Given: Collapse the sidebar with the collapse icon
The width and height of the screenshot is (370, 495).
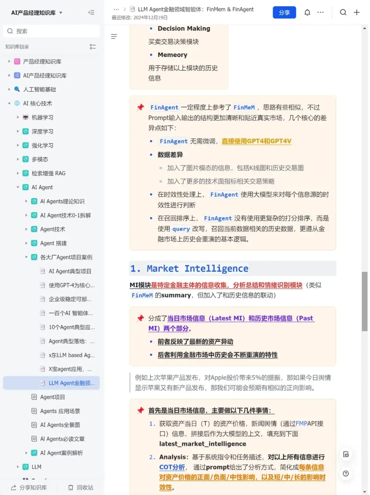Looking at the screenshot, I should 91,12.
